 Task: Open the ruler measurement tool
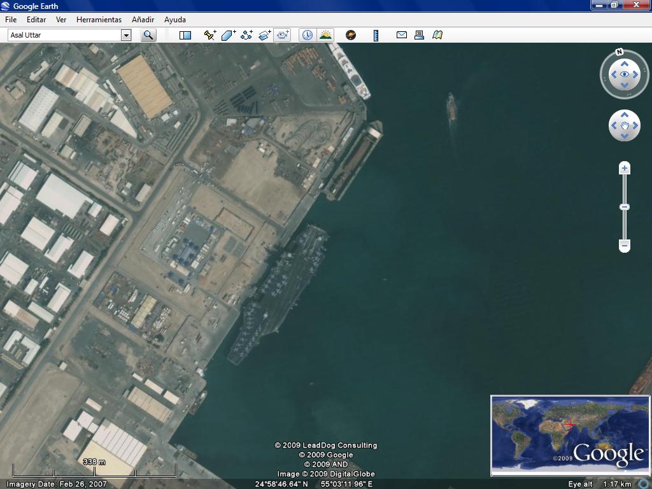[x=376, y=35]
